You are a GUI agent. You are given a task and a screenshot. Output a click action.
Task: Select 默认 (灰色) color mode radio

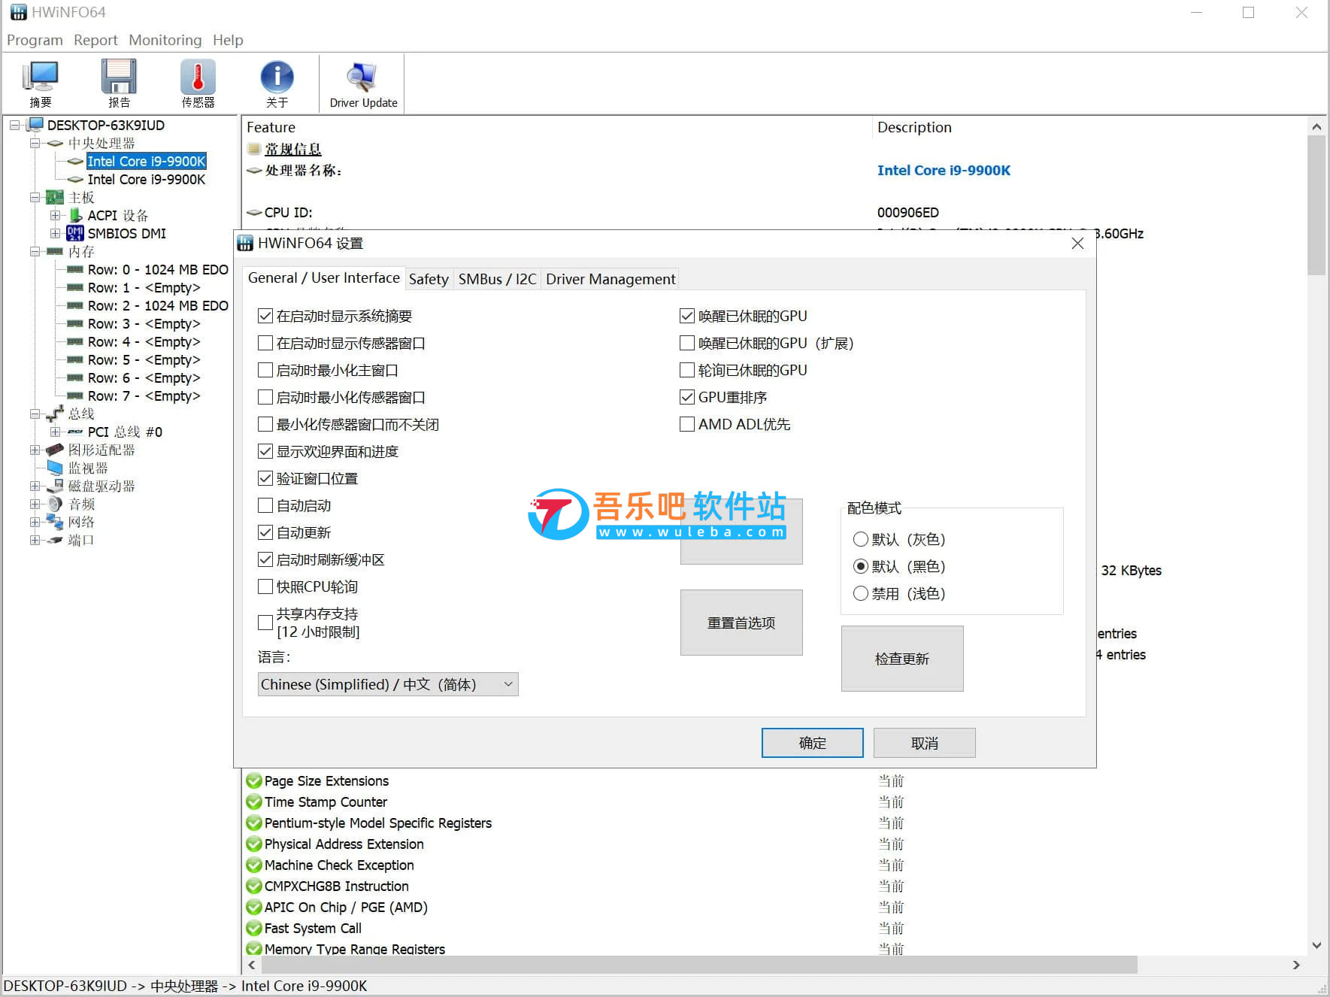coord(861,539)
